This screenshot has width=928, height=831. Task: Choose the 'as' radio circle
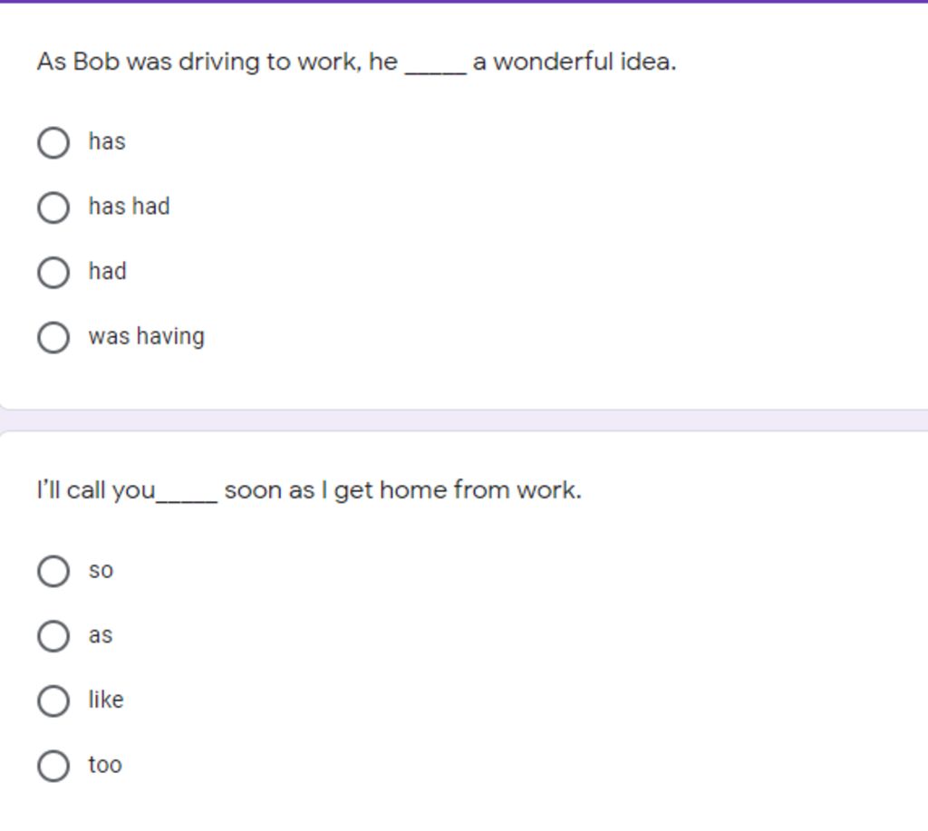coord(53,636)
